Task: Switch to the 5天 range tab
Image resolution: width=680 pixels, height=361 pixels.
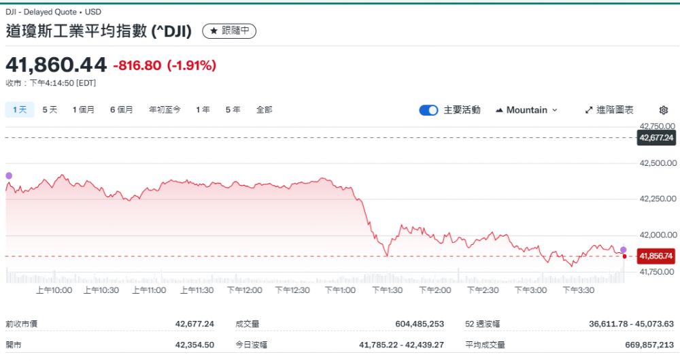Action: pyautogui.click(x=50, y=109)
